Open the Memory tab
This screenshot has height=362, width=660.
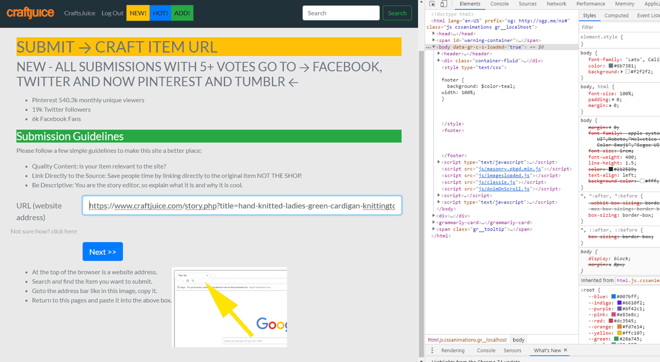click(624, 4)
